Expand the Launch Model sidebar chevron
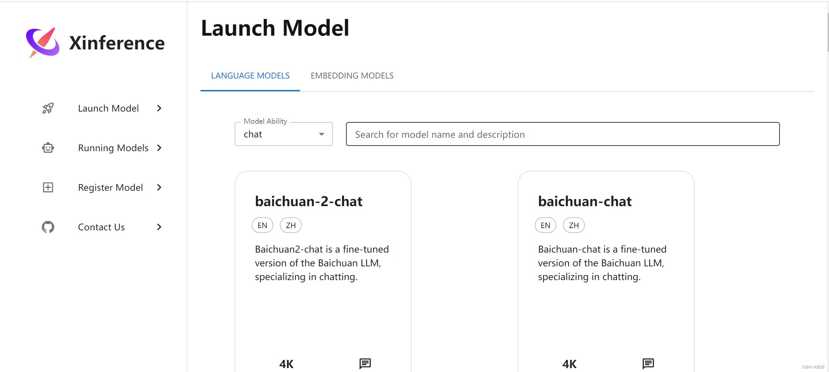The width and height of the screenshot is (829, 372). tap(159, 108)
